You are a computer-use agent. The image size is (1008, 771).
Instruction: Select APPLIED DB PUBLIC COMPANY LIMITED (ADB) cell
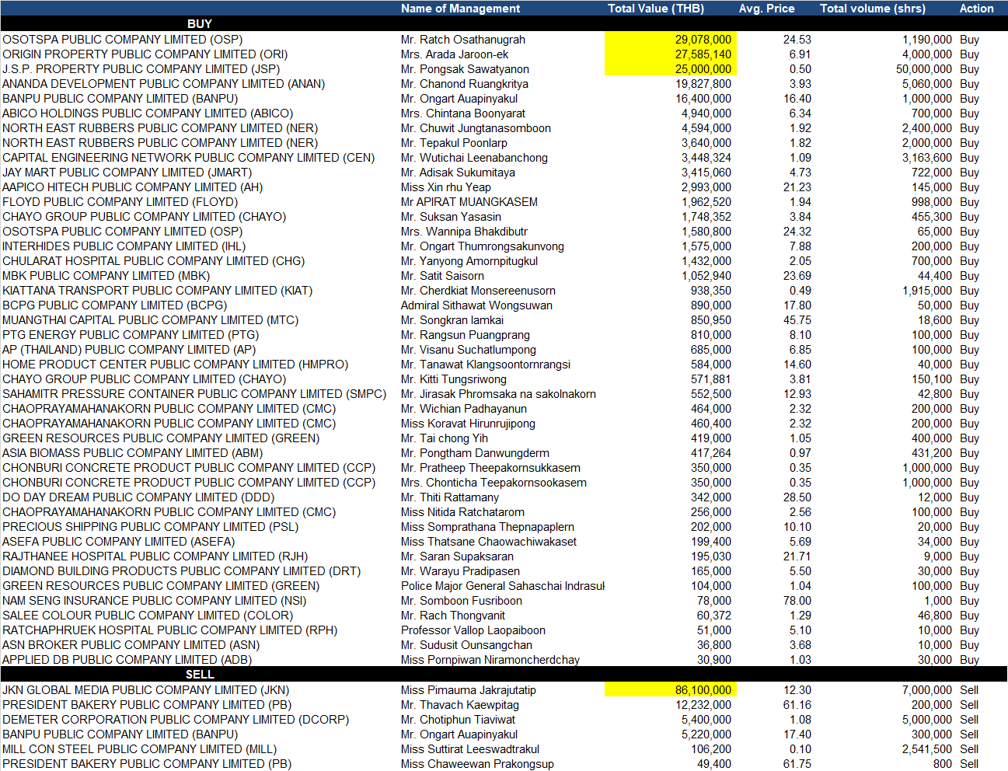127,660
